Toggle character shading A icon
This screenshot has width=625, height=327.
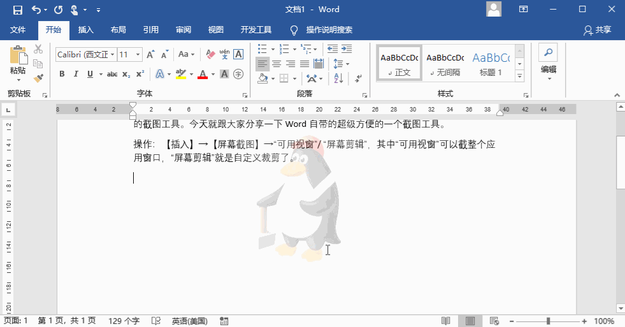[224, 74]
